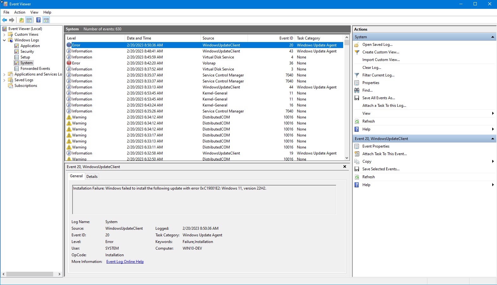Collapse the Event 20, WindowsUpdateClient actions section

493,139
